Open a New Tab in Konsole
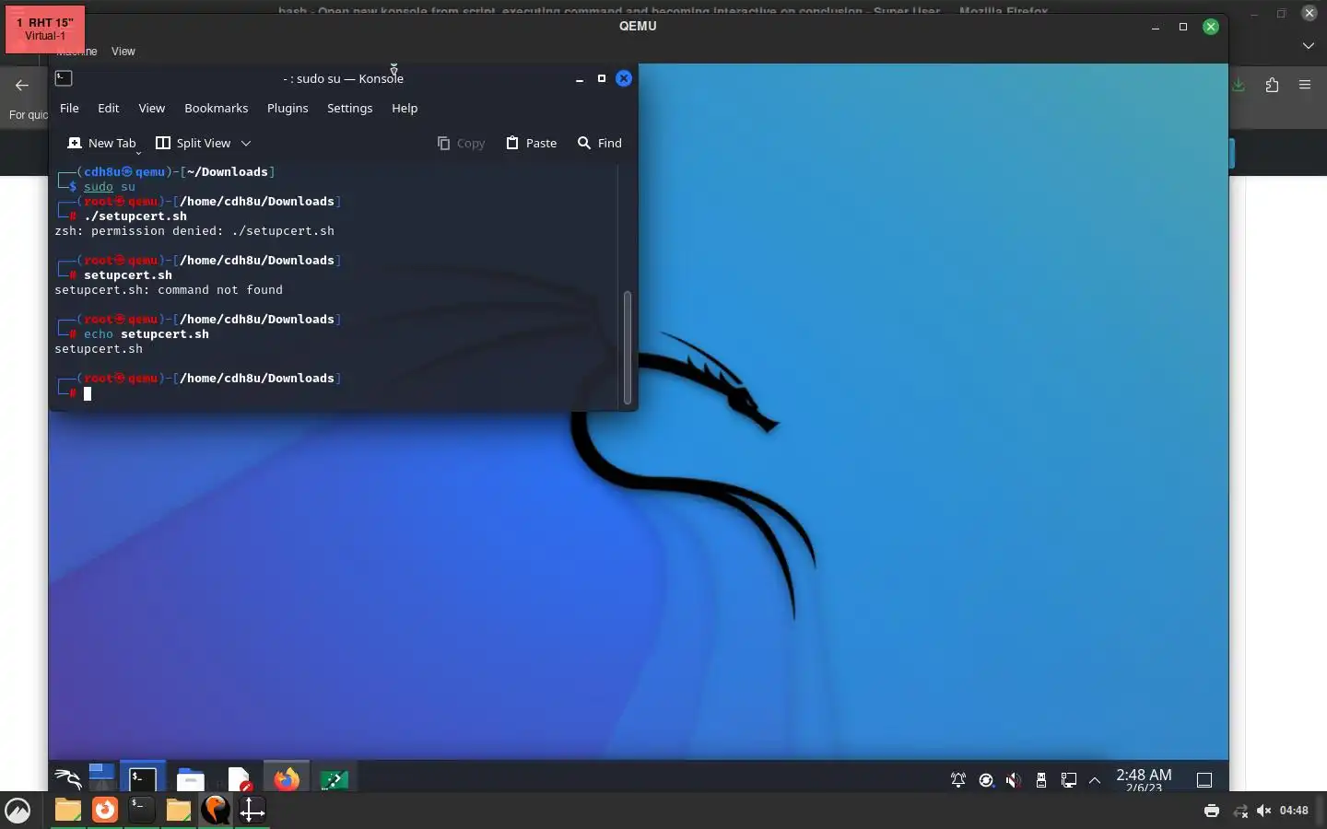The height and width of the screenshot is (829, 1327). click(x=101, y=143)
